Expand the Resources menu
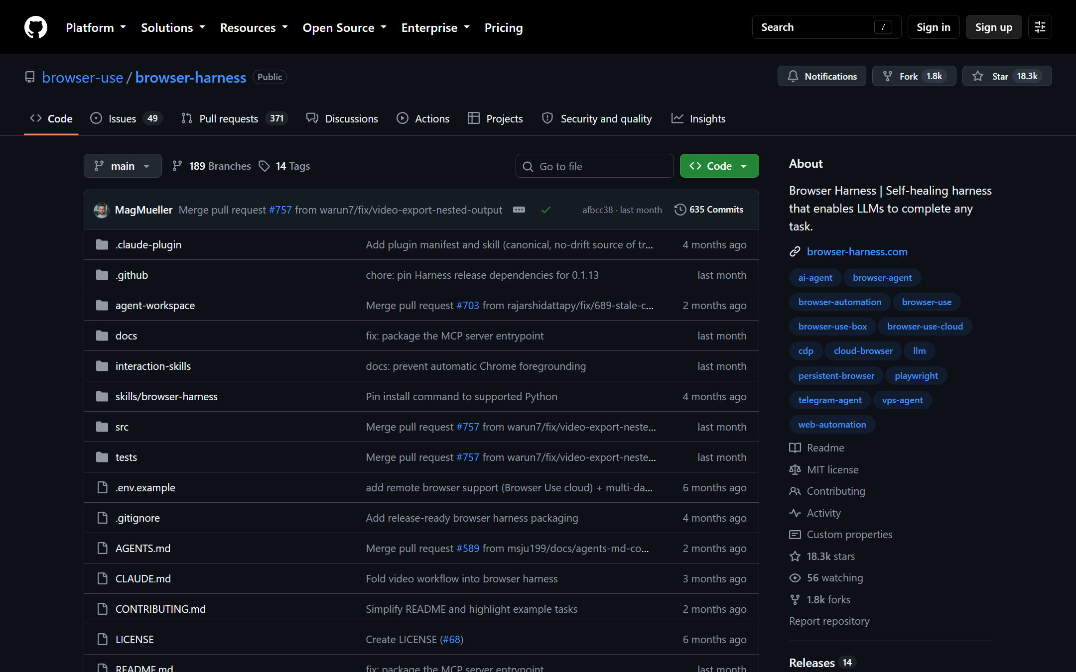Viewport: 1076px width, 672px height. (254, 27)
